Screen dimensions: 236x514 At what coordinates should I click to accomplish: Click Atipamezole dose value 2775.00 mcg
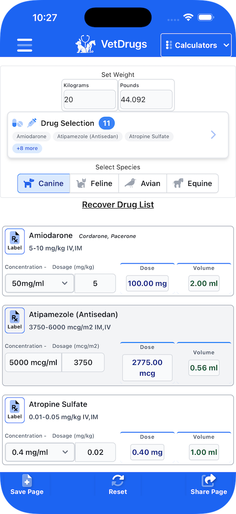[x=147, y=368]
